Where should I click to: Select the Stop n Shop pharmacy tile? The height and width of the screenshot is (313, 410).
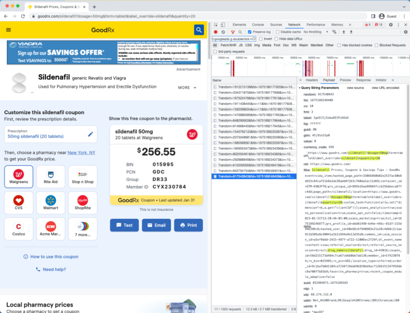[x=83, y=177]
